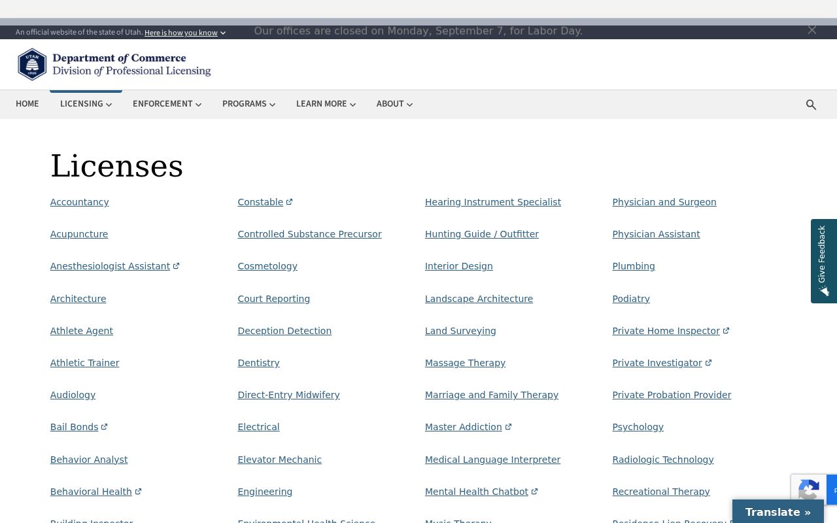Click the Licenses page heading

pos(117,166)
